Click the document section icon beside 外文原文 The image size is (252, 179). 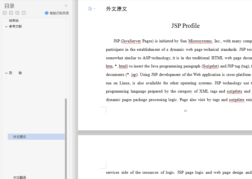[x=90, y=8]
